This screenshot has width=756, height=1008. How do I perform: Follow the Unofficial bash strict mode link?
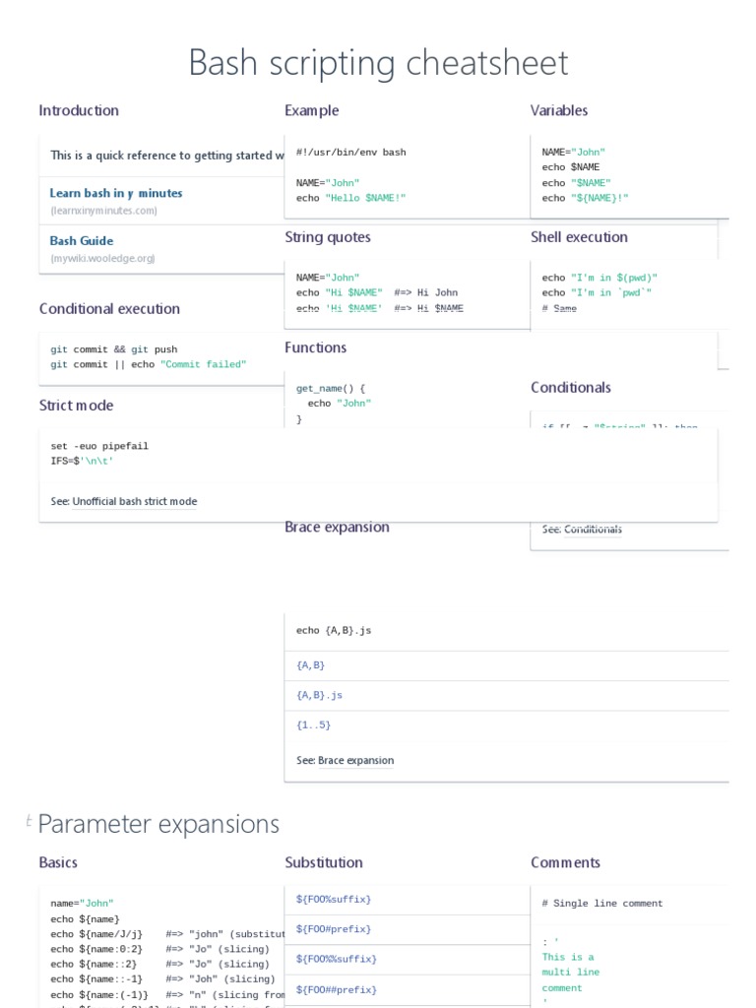(x=135, y=501)
